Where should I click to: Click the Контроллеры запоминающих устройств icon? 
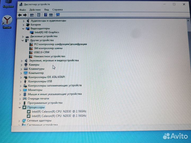click(25, 86)
